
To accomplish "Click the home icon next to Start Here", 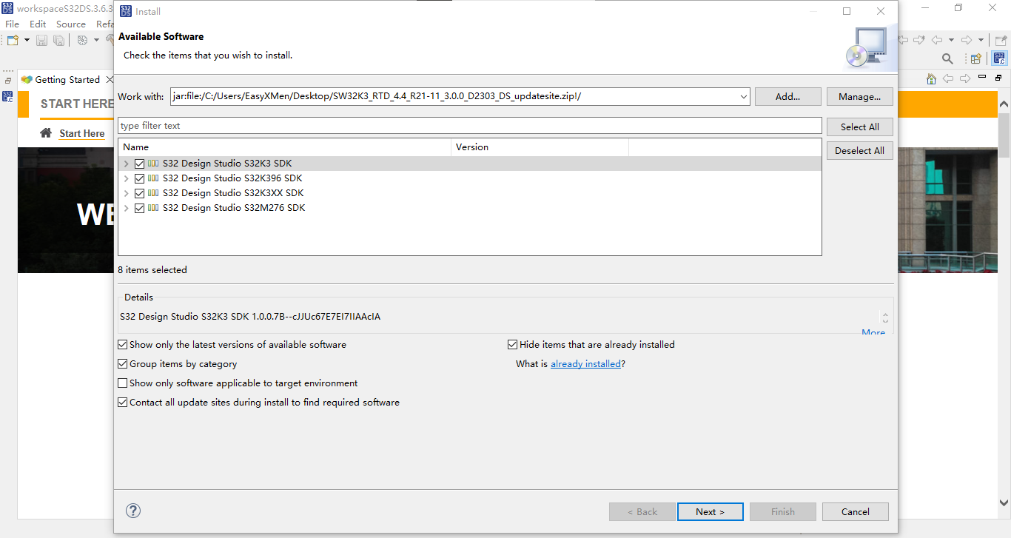I will [x=46, y=133].
